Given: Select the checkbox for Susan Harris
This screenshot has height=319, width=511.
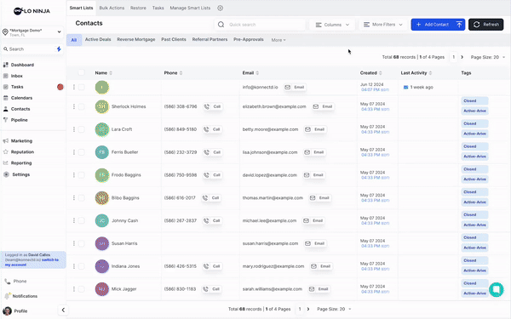Looking at the screenshot, I should (81, 243).
